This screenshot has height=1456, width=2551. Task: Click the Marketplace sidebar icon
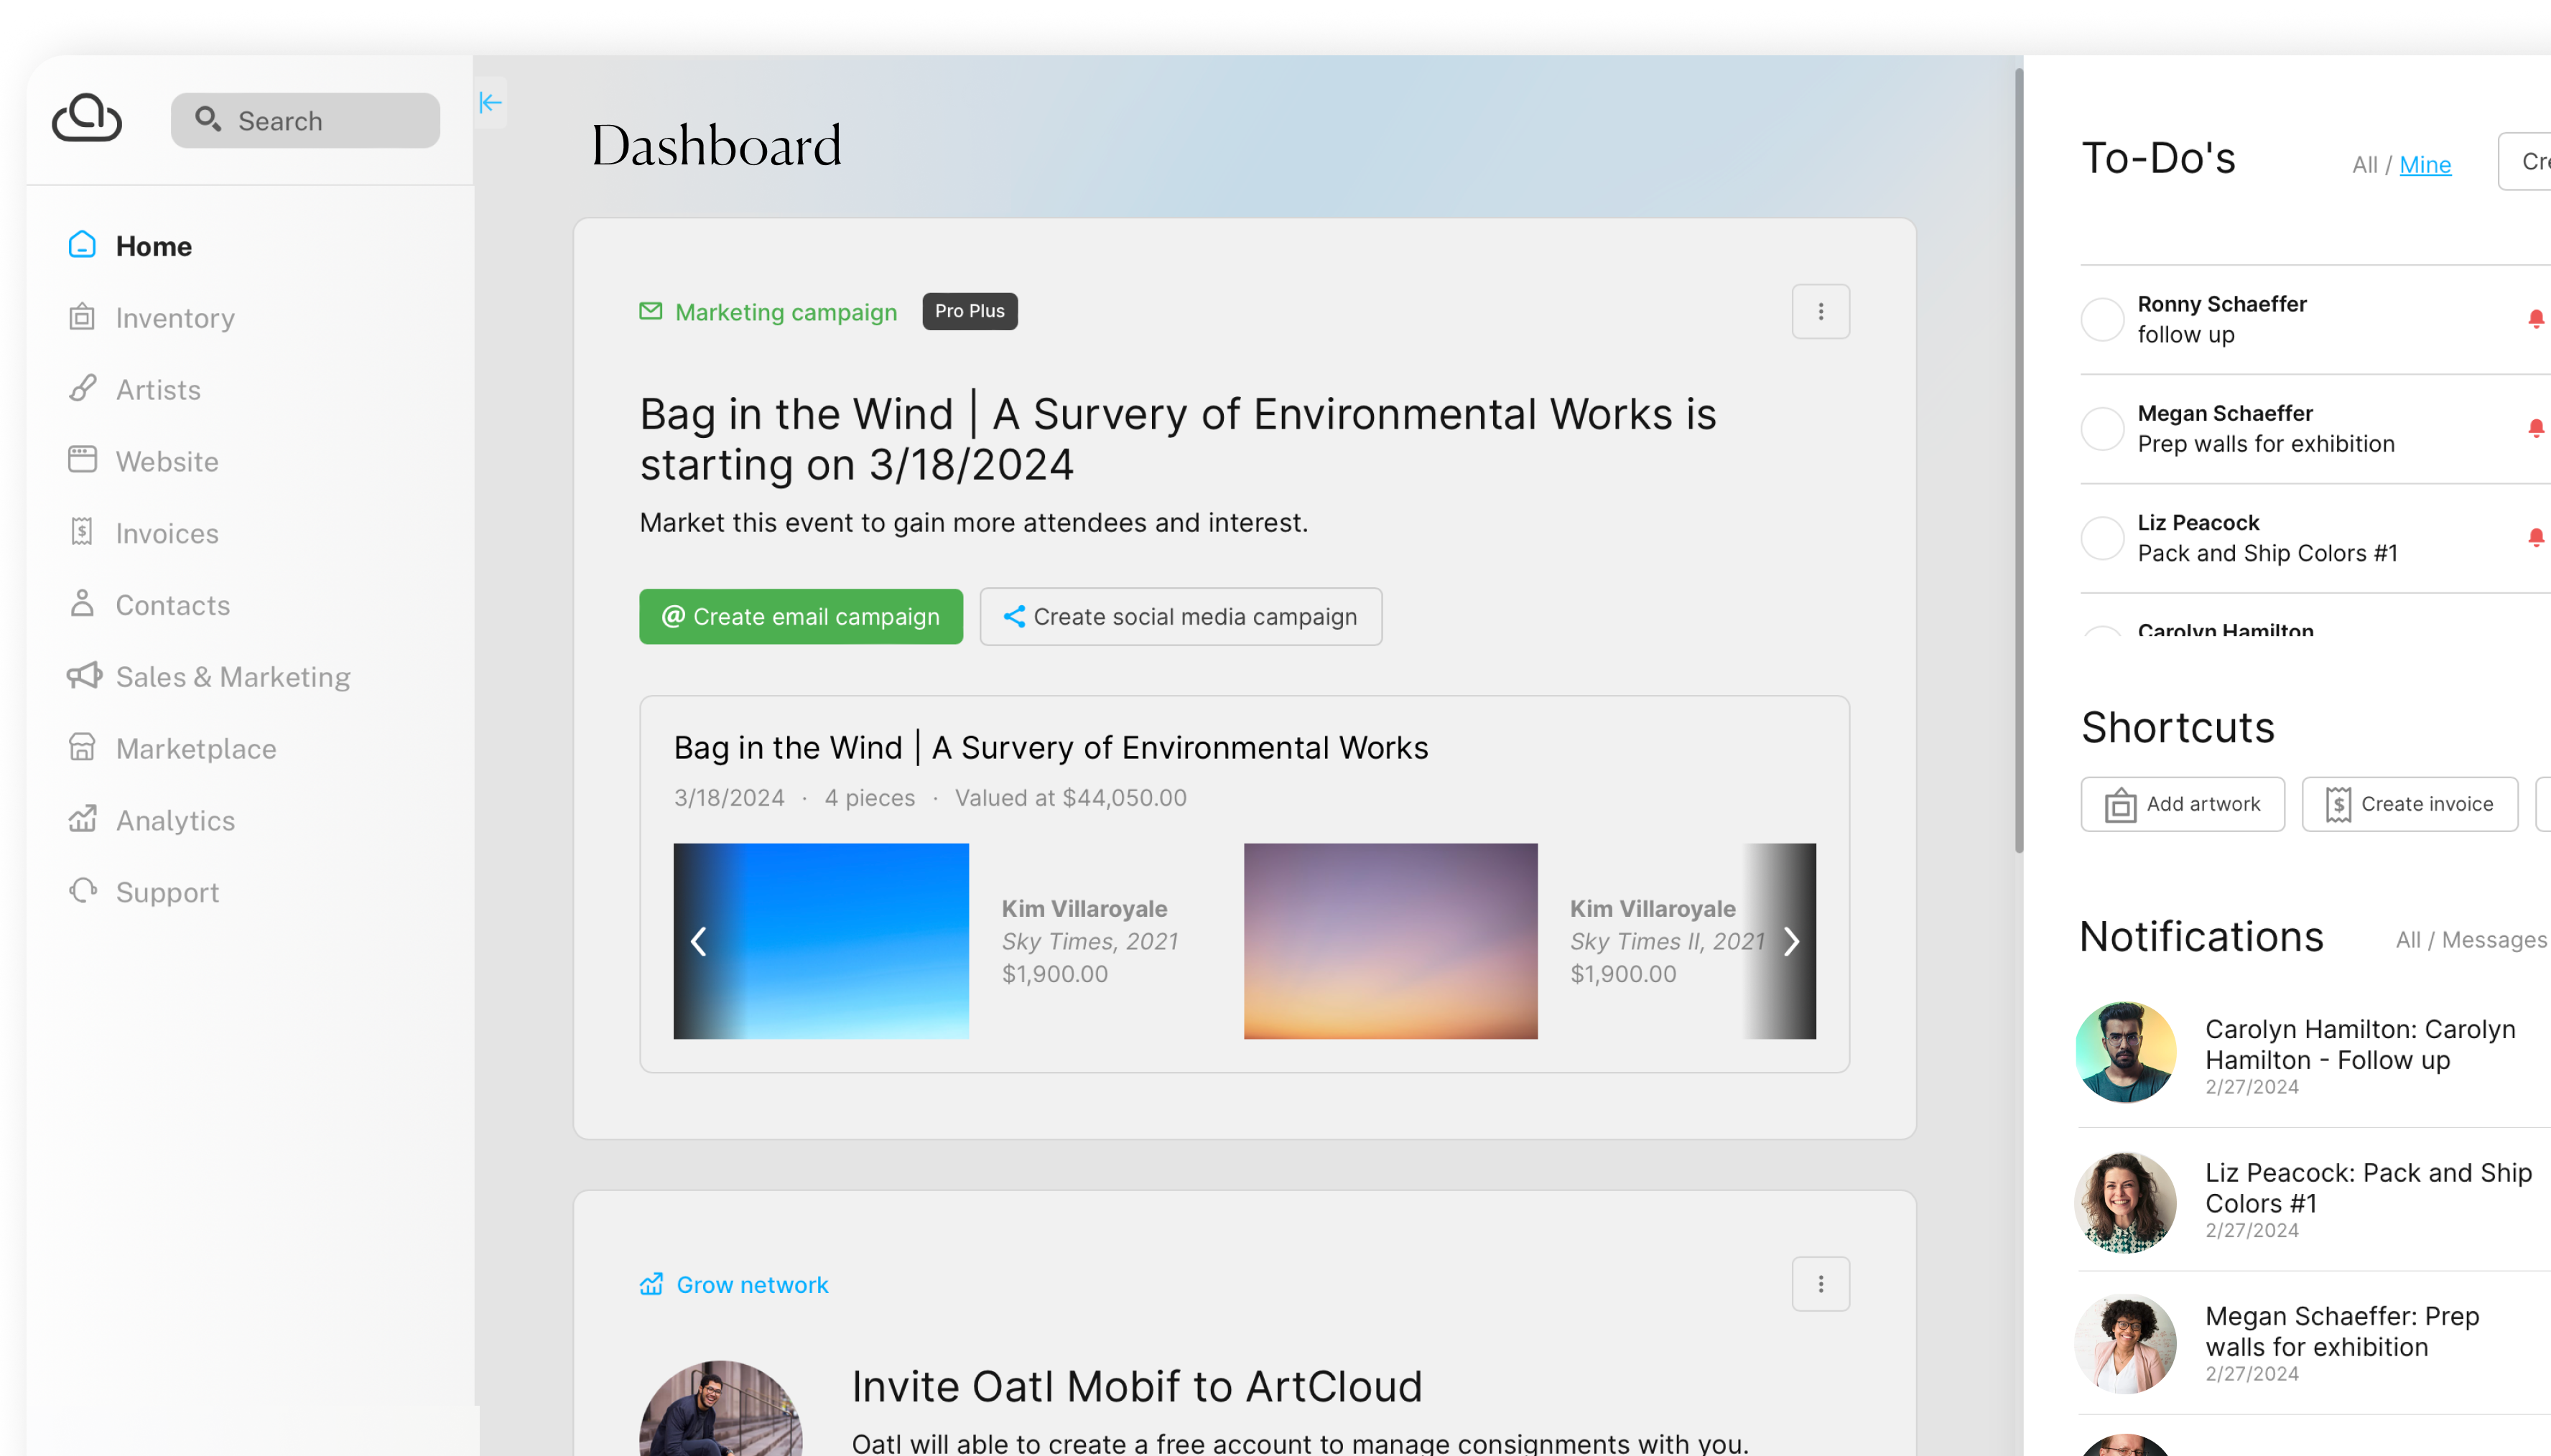pos(83,748)
